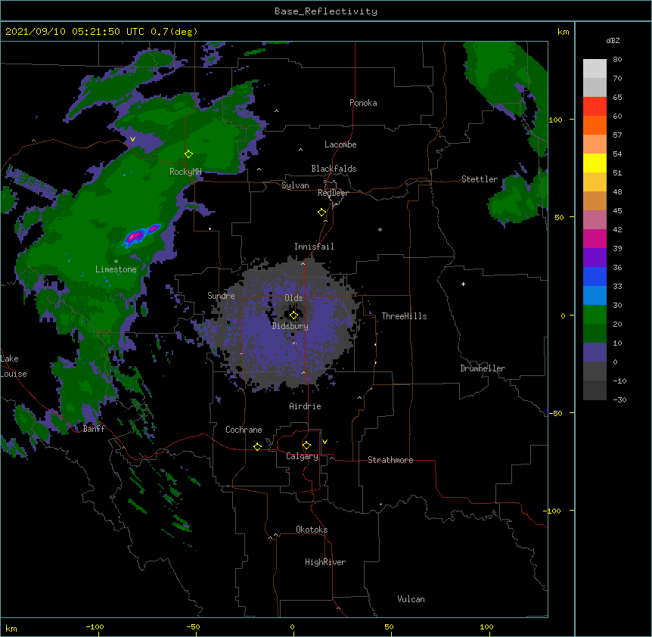Click the Blackfalds city label

334,169
